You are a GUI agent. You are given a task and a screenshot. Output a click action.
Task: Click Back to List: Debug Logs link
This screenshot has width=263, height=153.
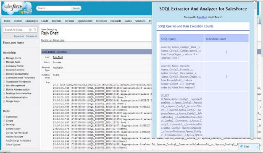point(53,40)
